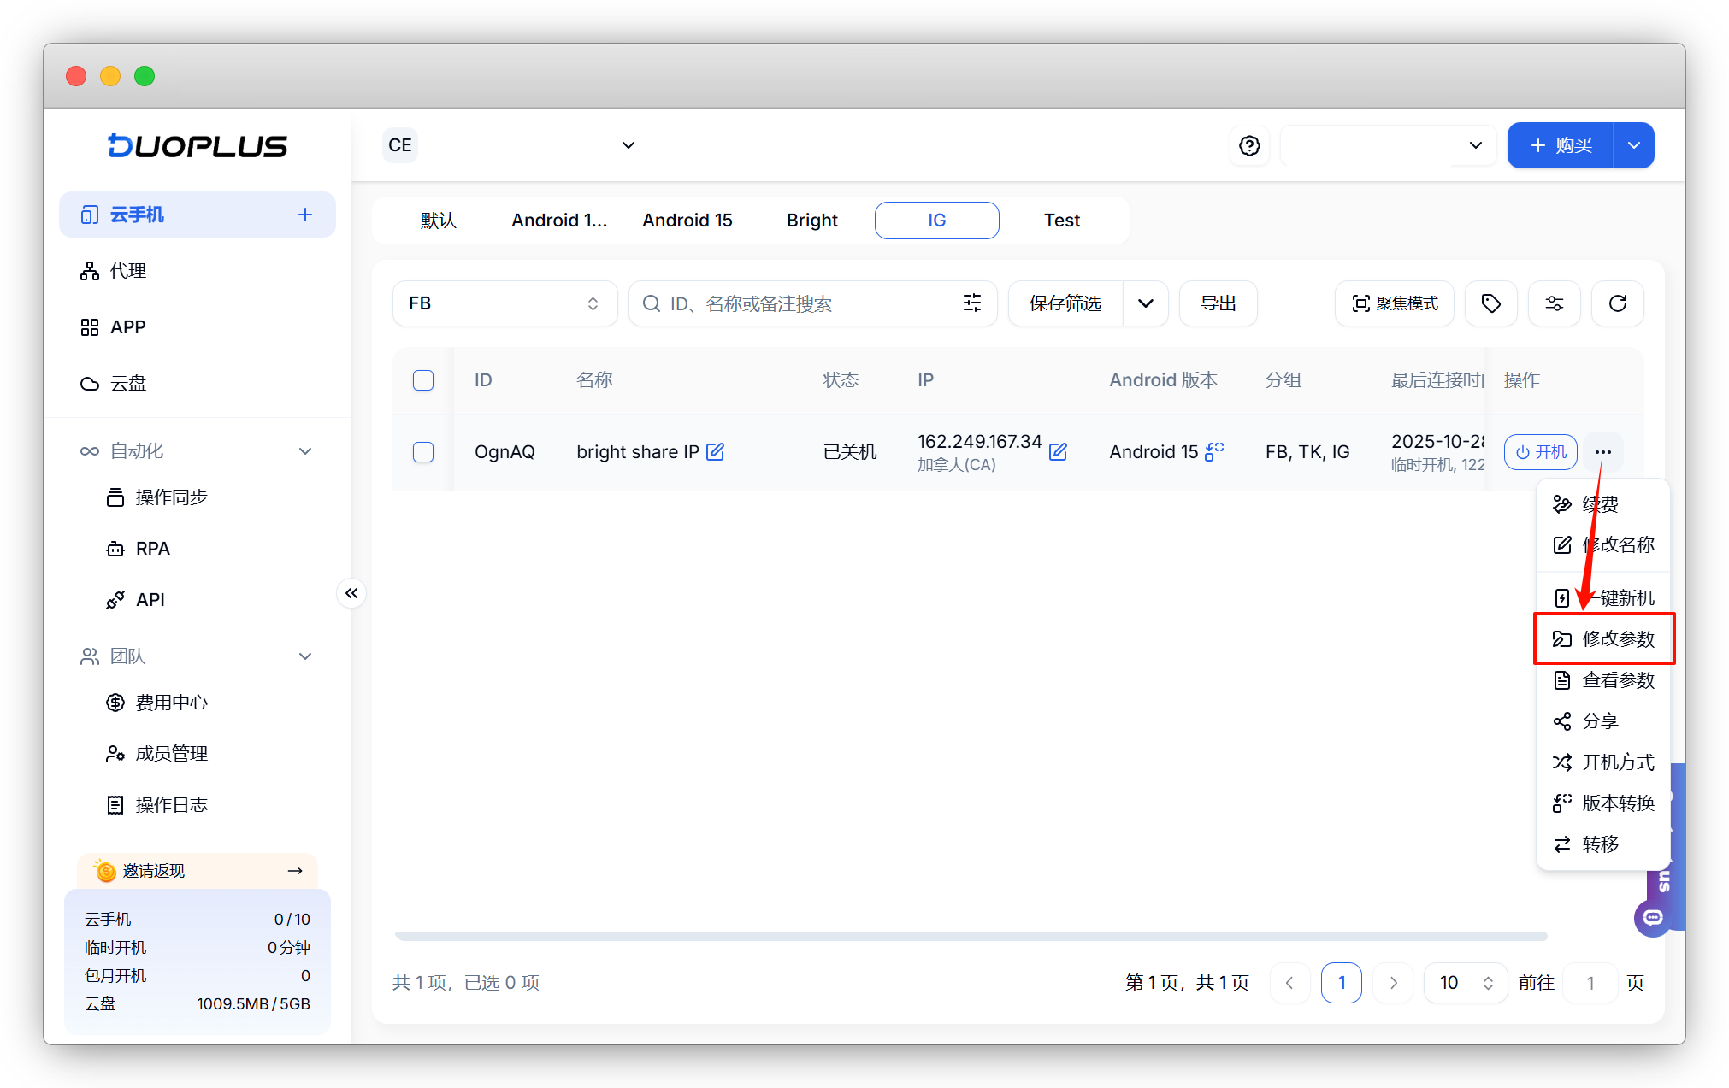Click the advanced search filter icon
1729x1088 pixels.
(x=972, y=303)
